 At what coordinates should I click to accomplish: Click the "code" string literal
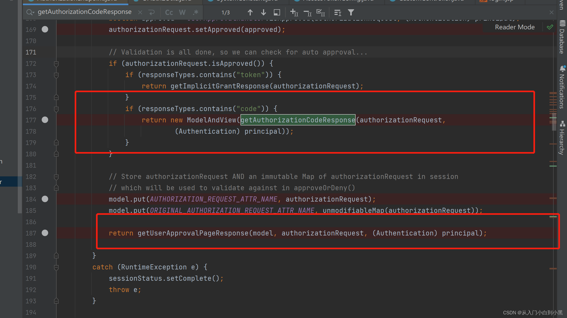[249, 109]
